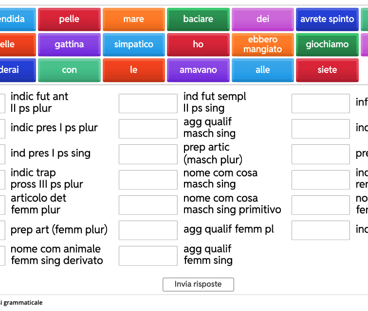Select the 'avrete spinto' tile
Viewport: 368px width, 311px height.
coord(327,19)
